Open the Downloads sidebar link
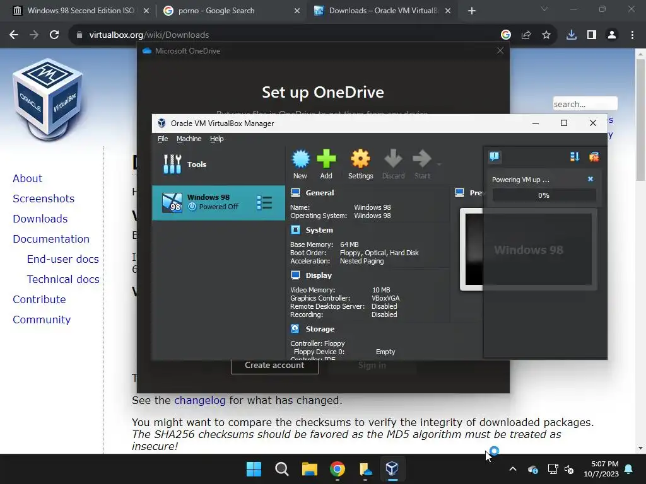This screenshot has height=484, width=646. click(40, 219)
